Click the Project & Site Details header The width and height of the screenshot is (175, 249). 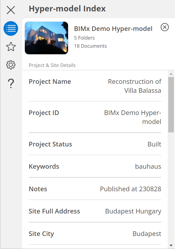pos(52,65)
